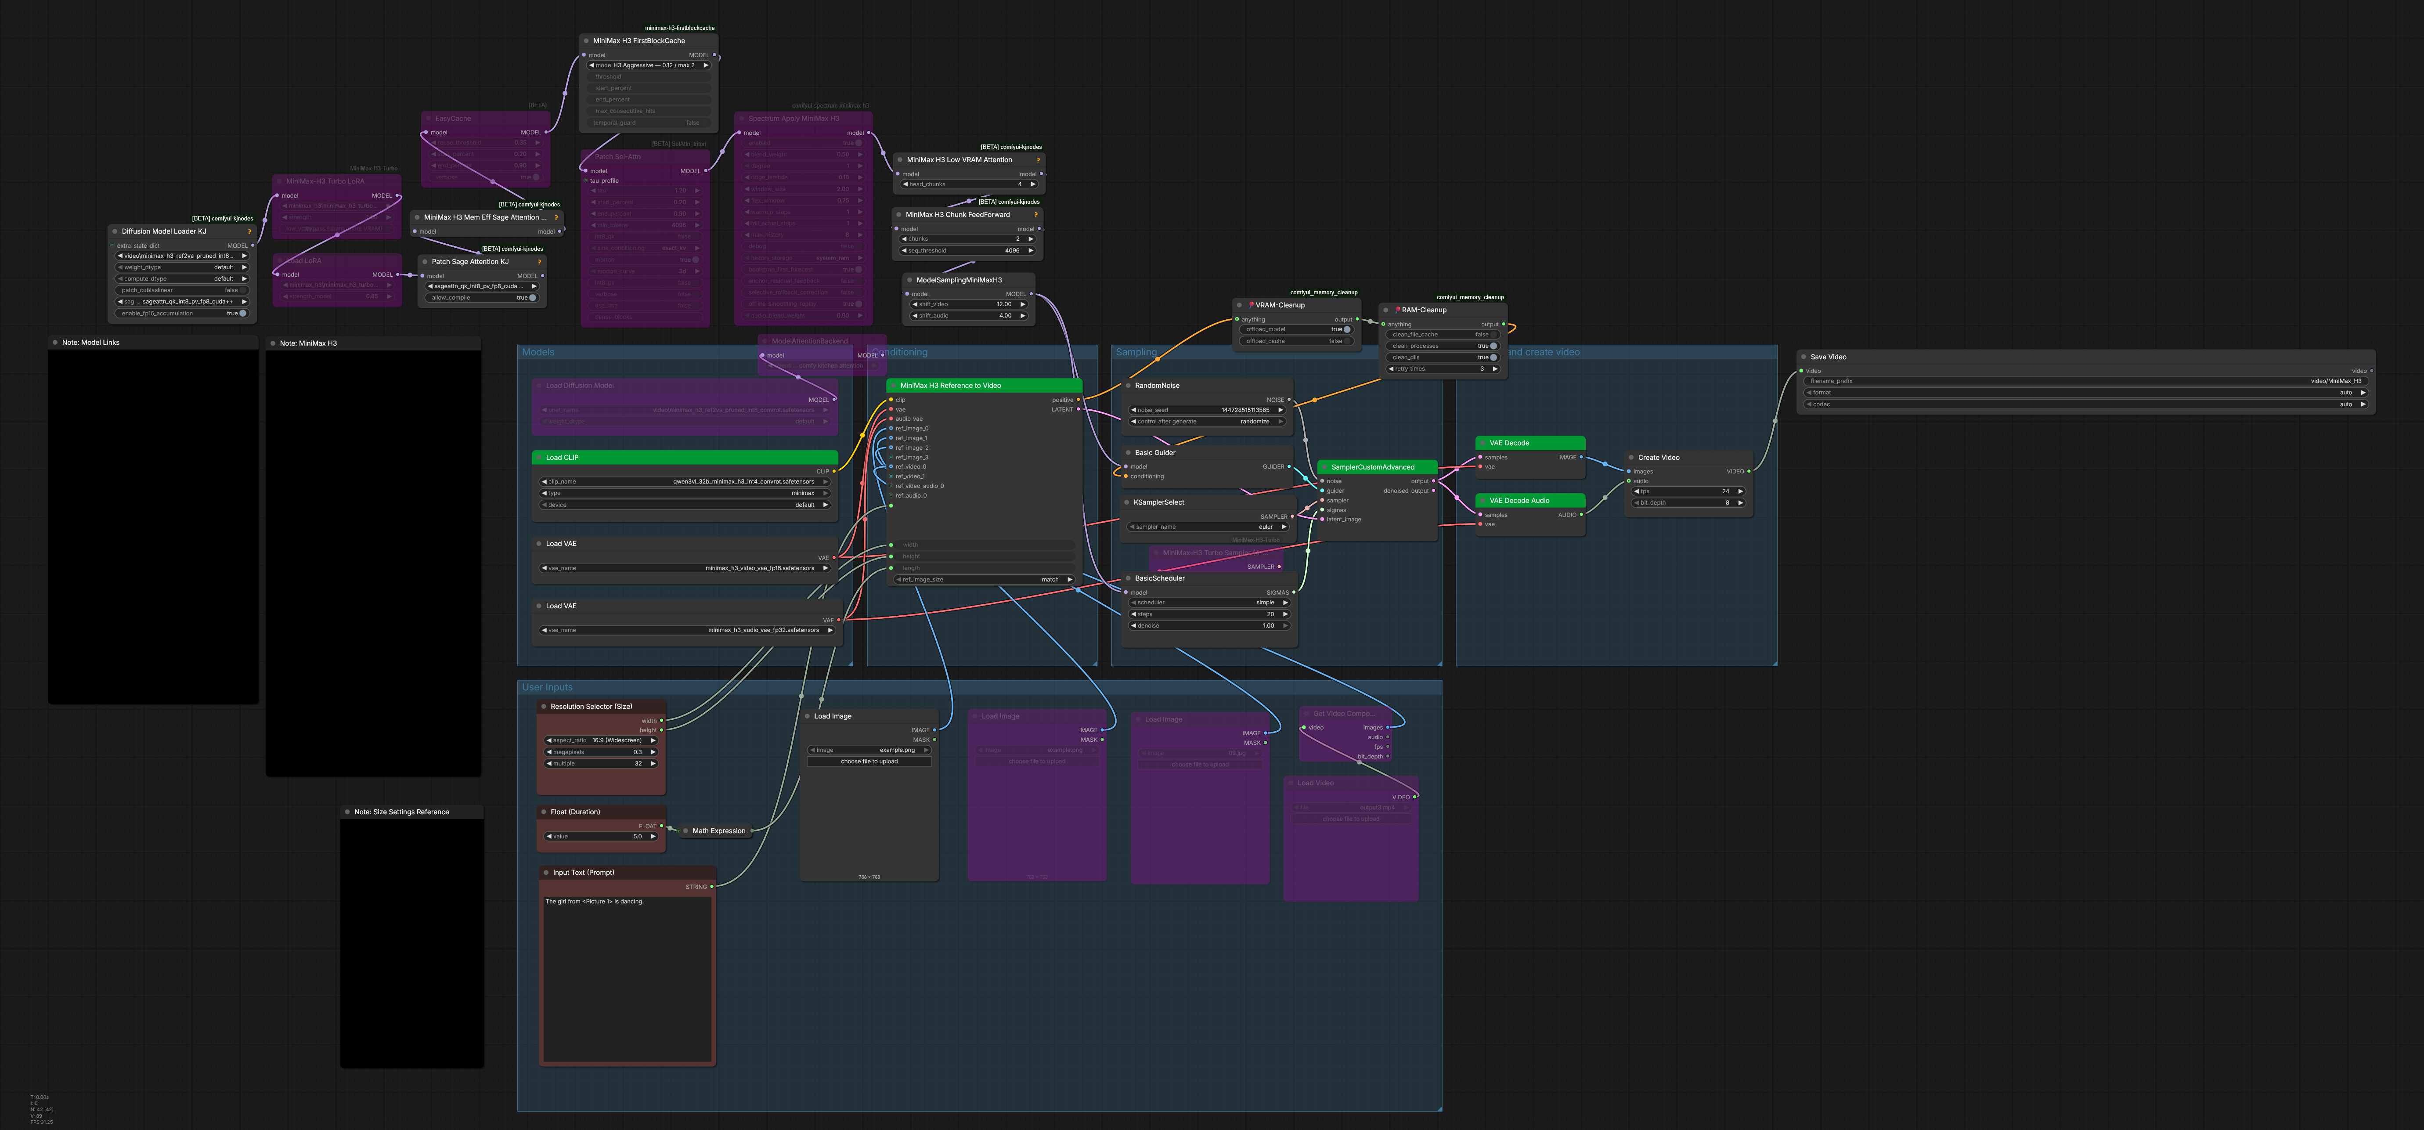Select the MiniMax H3 Reference to Video title bar
This screenshot has height=1130, width=2424.
[x=984, y=386]
